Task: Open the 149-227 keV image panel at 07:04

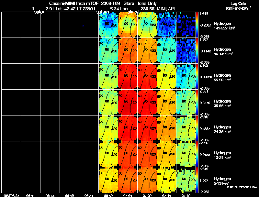Action: click(x=128, y=25)
